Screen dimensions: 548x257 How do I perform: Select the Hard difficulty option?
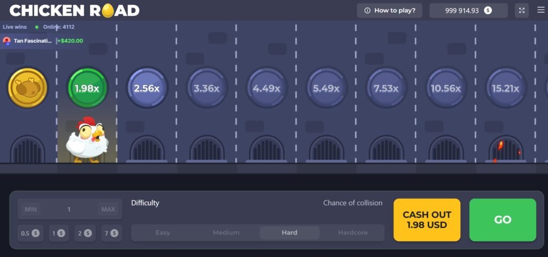290,233
